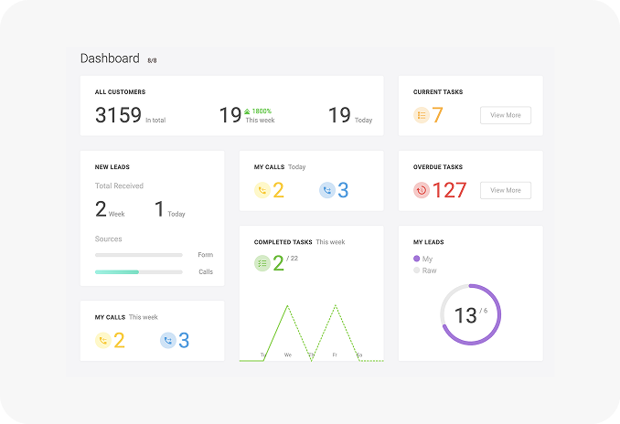
Task: Click yellow call icon in My Calls This week
Action: (x=103, y=340)
